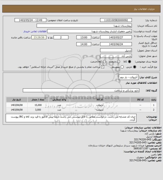Select the کالا/خدمت radio button
The width and height of the screenshot is (163, 180).
(104, 62)
